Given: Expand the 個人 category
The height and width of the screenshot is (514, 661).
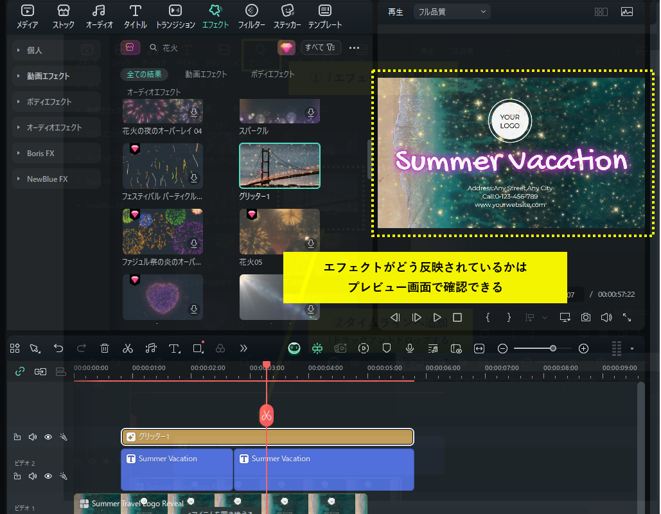Looking at the screenshot, I should click(x=56, y=50).
